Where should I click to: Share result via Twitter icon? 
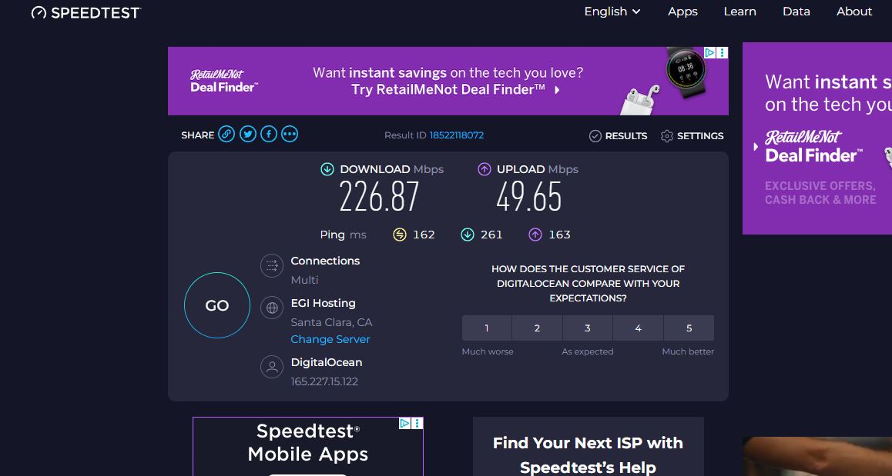pos(247,134)
